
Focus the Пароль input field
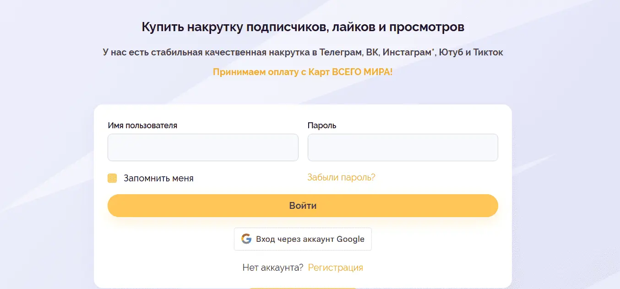click(402, 147)
